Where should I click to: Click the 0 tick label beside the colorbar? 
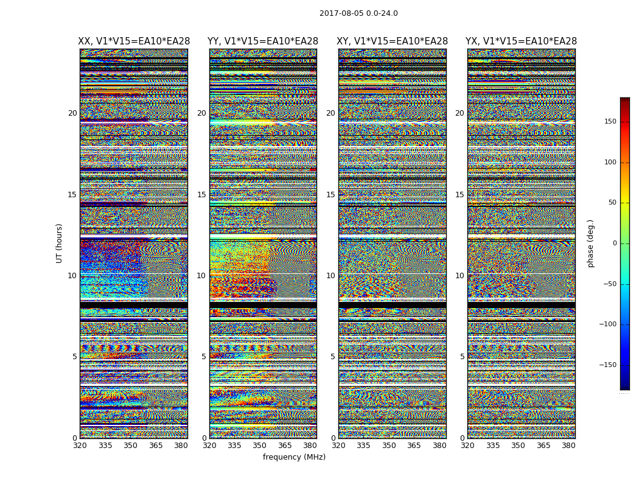pos(614,243)
